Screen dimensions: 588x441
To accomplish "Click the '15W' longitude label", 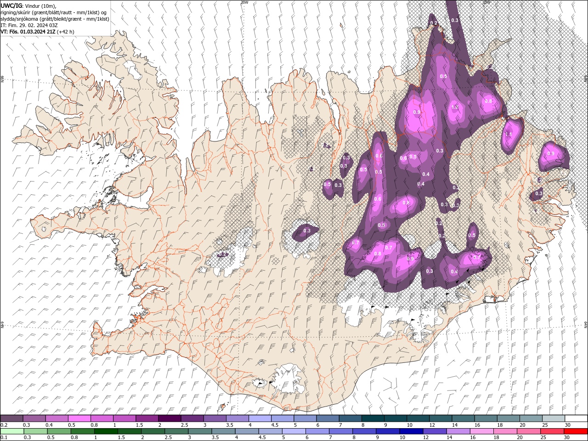I will [x=486, y=2].
